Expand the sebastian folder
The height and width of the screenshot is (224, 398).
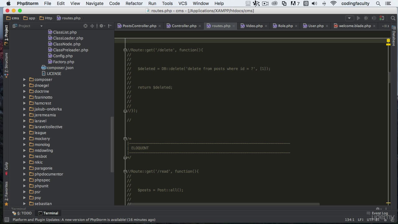click(25, 203)
